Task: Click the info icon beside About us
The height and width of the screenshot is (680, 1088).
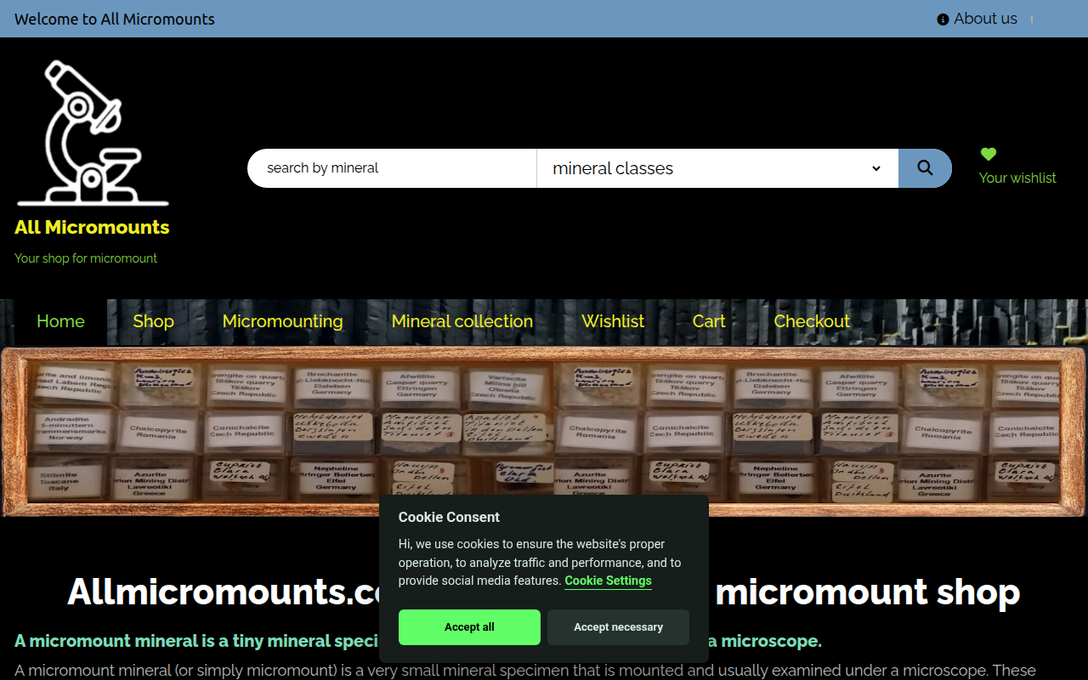Action: click(943, 20)
